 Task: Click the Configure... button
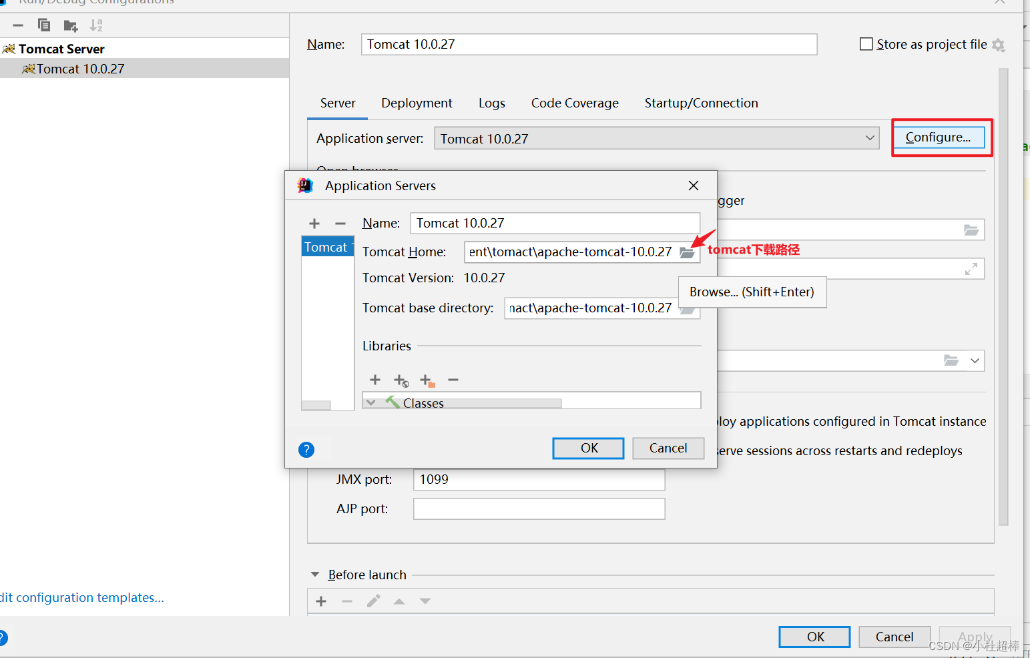[x=939, y=137]
